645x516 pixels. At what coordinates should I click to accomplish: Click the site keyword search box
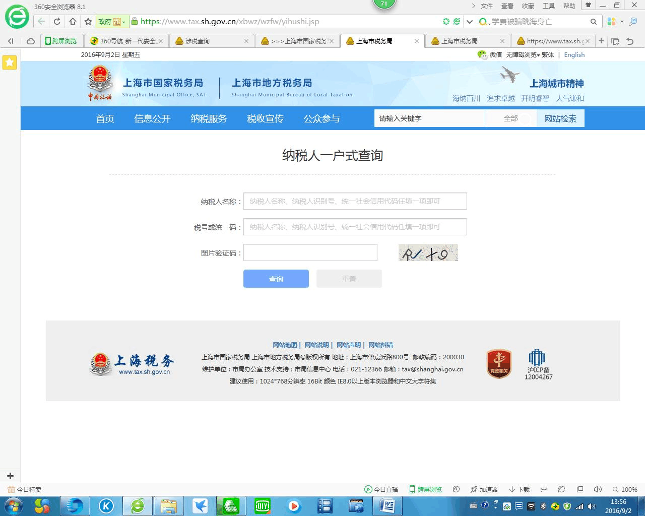[429, 118]
